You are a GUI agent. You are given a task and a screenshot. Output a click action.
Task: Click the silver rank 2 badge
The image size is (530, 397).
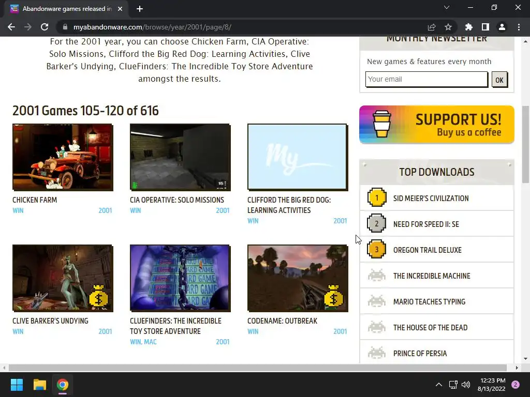(377, 223)
